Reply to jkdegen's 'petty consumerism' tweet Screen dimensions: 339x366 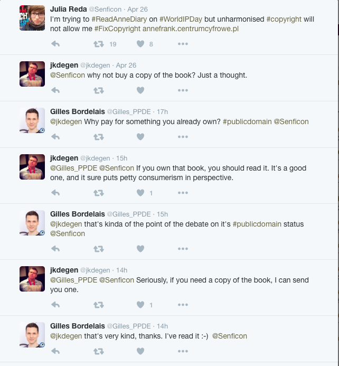pos(55,193)
